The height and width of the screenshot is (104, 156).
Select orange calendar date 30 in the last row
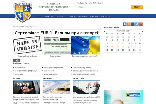point(140,50)
